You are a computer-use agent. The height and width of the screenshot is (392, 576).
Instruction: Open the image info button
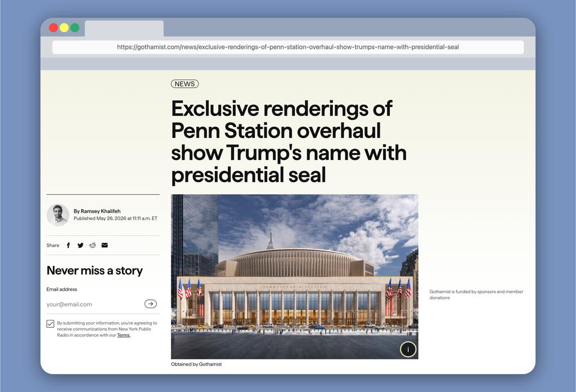coord(408,349)
